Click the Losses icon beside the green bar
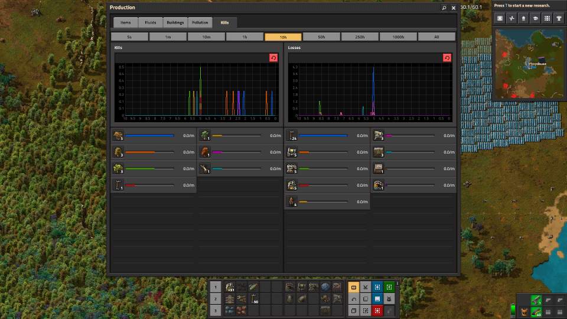 coord(291,168)
